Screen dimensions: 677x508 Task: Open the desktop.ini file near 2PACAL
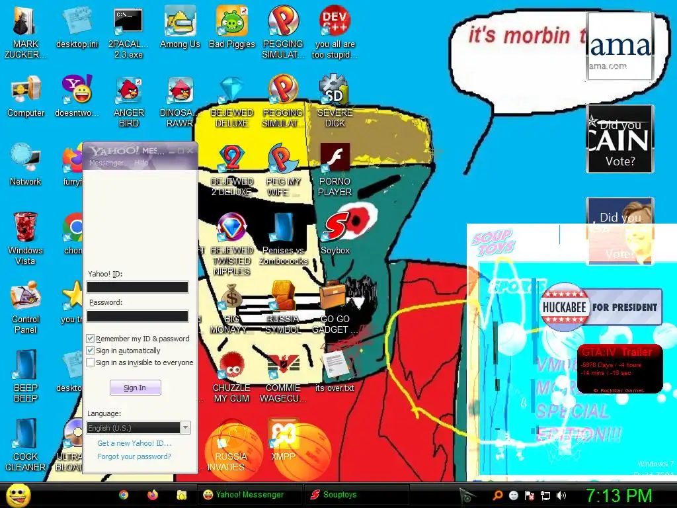click(77, 26)
